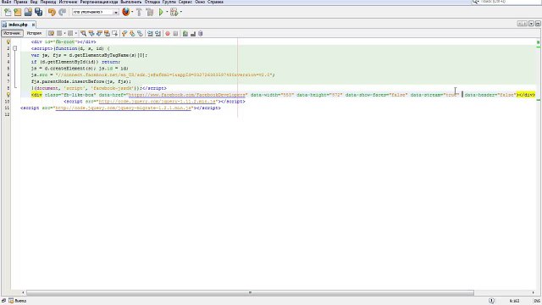The width and height of the screenshot is (542, 305).
Task: Click the Toggle Bookmark icon
Action: tap(140, 34)
